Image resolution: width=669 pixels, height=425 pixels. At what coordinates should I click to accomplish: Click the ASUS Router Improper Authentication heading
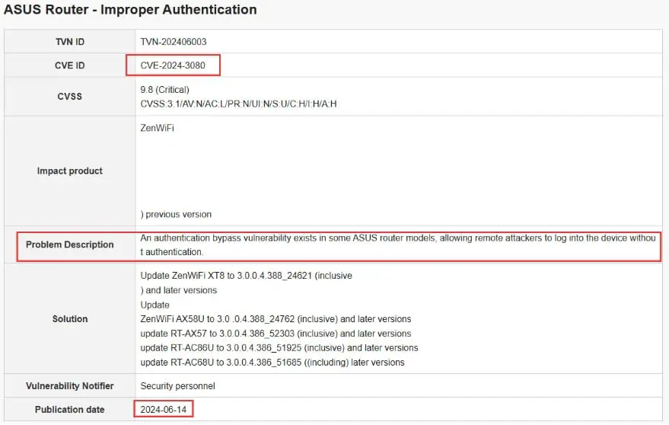tap(130, 10)
